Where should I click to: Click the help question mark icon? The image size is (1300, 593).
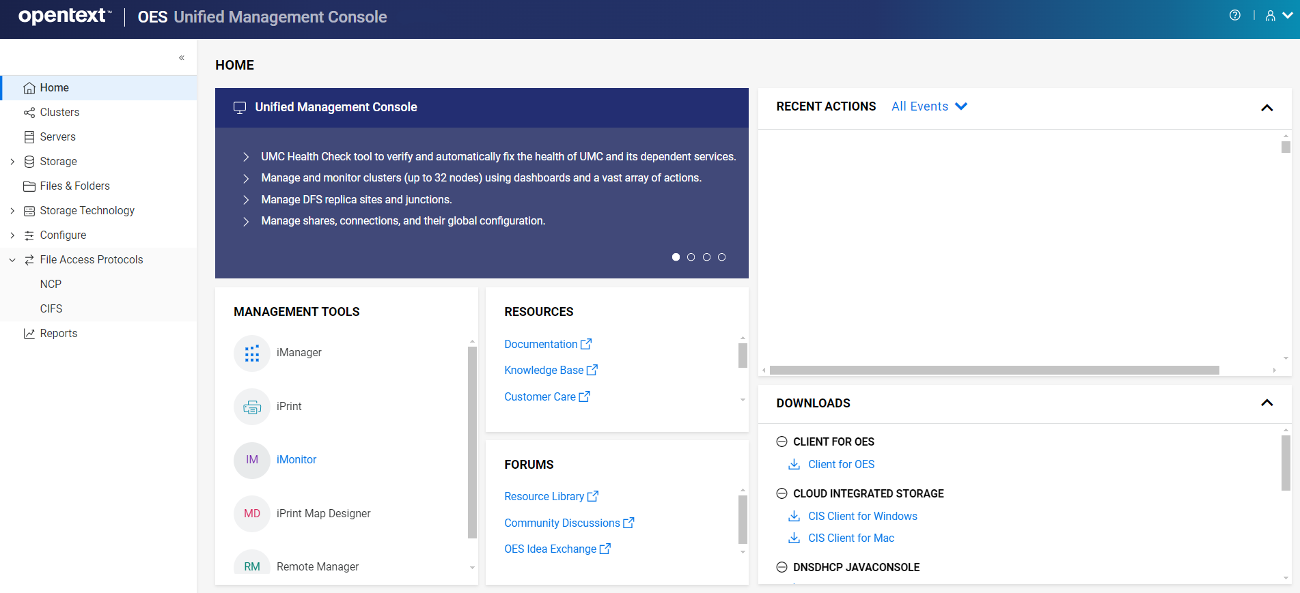[1234, 16]
